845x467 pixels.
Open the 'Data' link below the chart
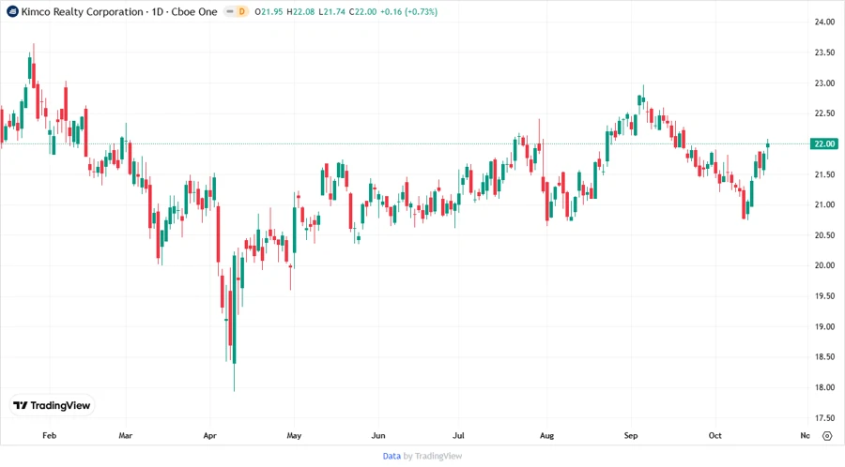(392, 456)
